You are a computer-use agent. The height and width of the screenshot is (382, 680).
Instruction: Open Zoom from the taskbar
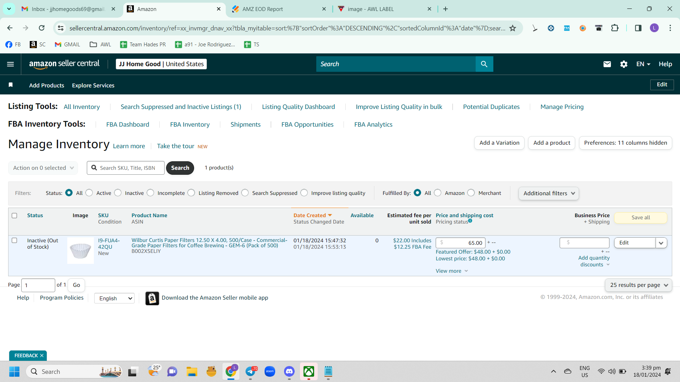pyautogui.click(x=270, y=371)
